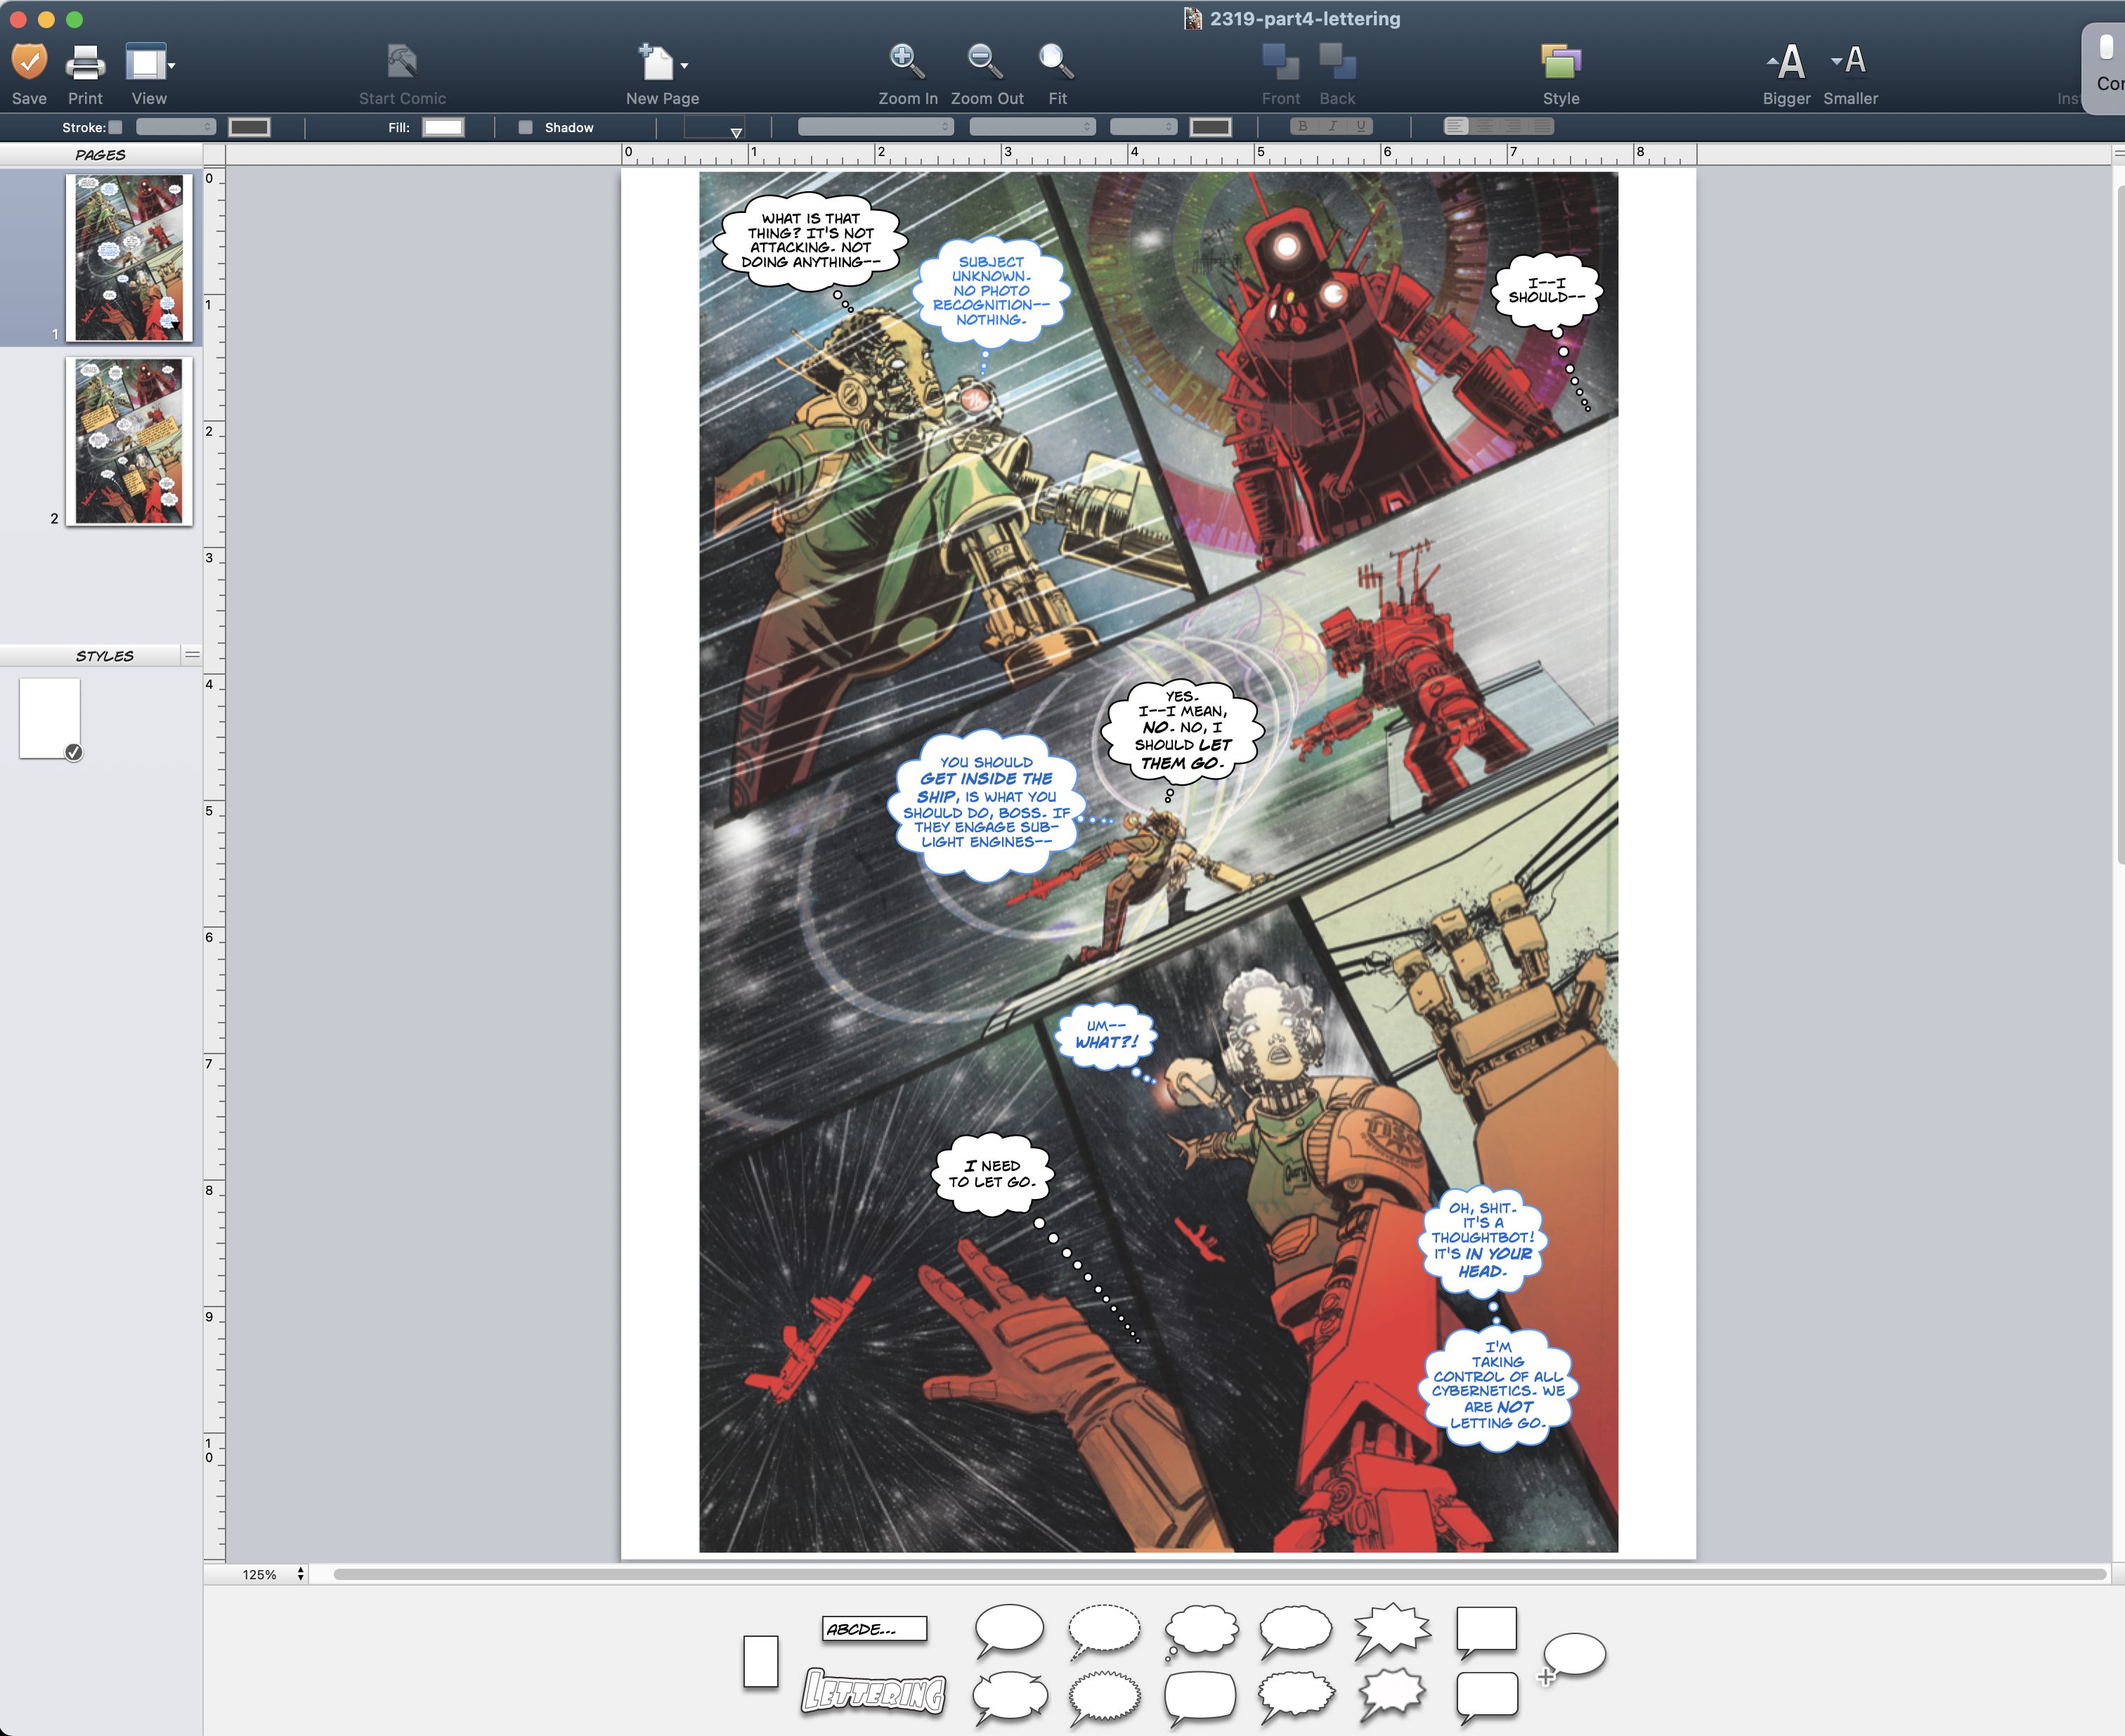Open the View dropdown arrow
The image size is (2125, 1736).
[172, 66]
